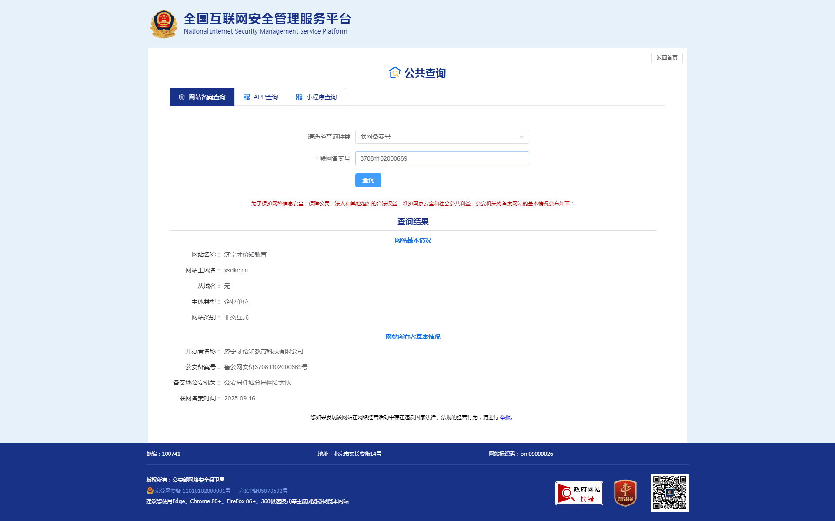This screenshot has width=835, height=521.
Task: Switch to the APP查询 tab
Action: click(x=261, y=97)
